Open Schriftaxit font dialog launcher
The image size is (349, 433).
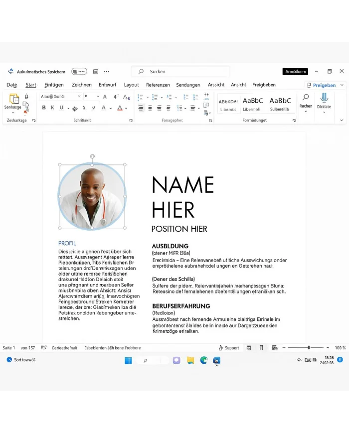(131, 121)
